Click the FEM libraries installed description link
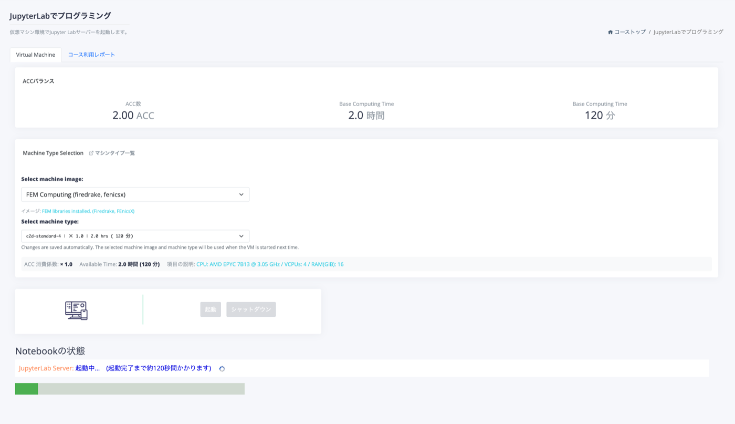 coord(88,211)
